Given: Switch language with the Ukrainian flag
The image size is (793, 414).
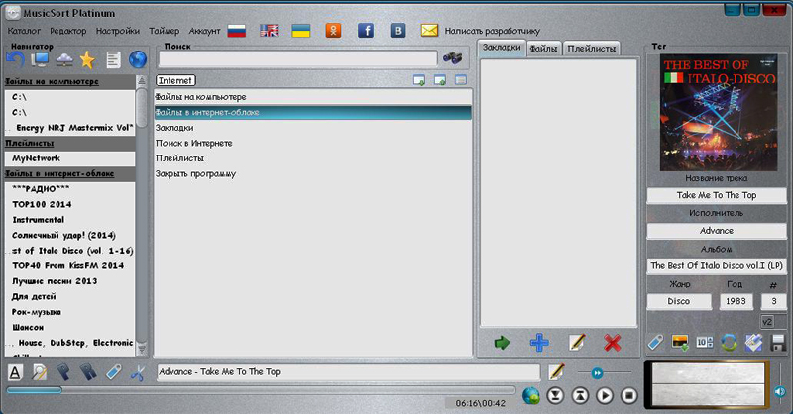Looking at the screenshot, I should [301, 31].
